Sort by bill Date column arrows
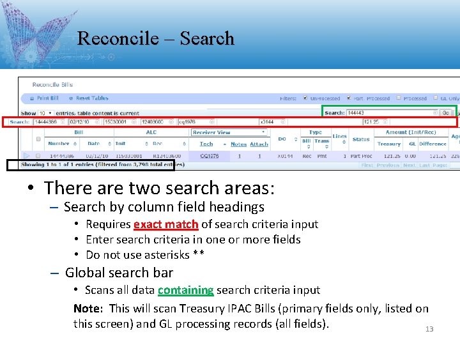 [x=109, y=144]
